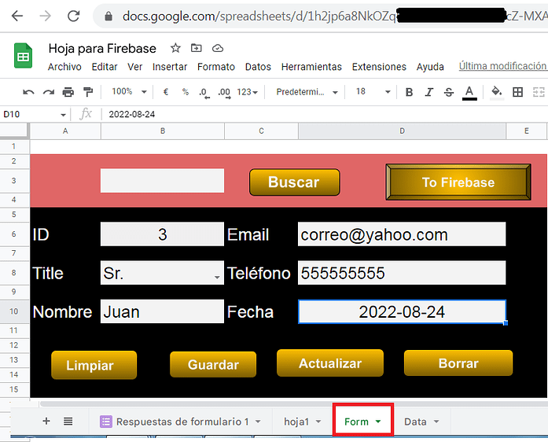Star the document Hoja para Firebase
Image resolution: width=548 pixels, height=442 pixels.
tap(175, 48)
